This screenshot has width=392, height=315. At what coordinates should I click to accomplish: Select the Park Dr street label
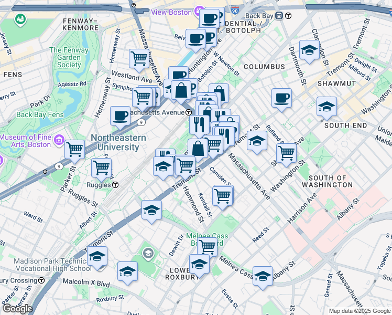(x=40, y=102)
